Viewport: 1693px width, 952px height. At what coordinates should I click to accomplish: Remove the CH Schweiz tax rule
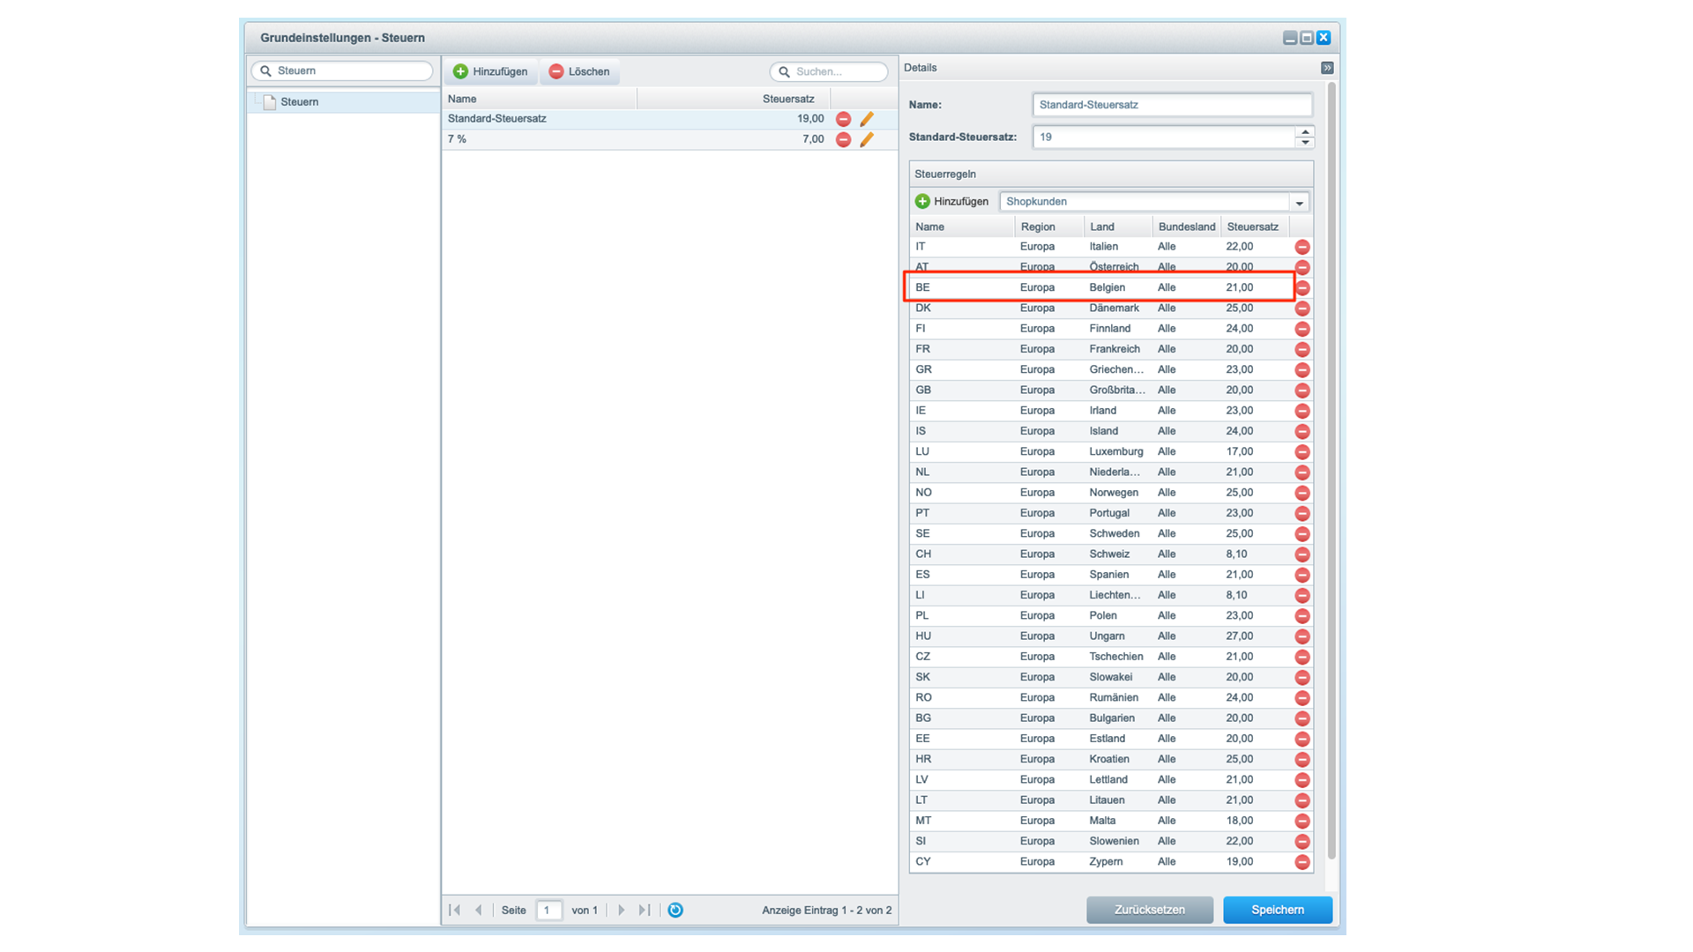1301,554
